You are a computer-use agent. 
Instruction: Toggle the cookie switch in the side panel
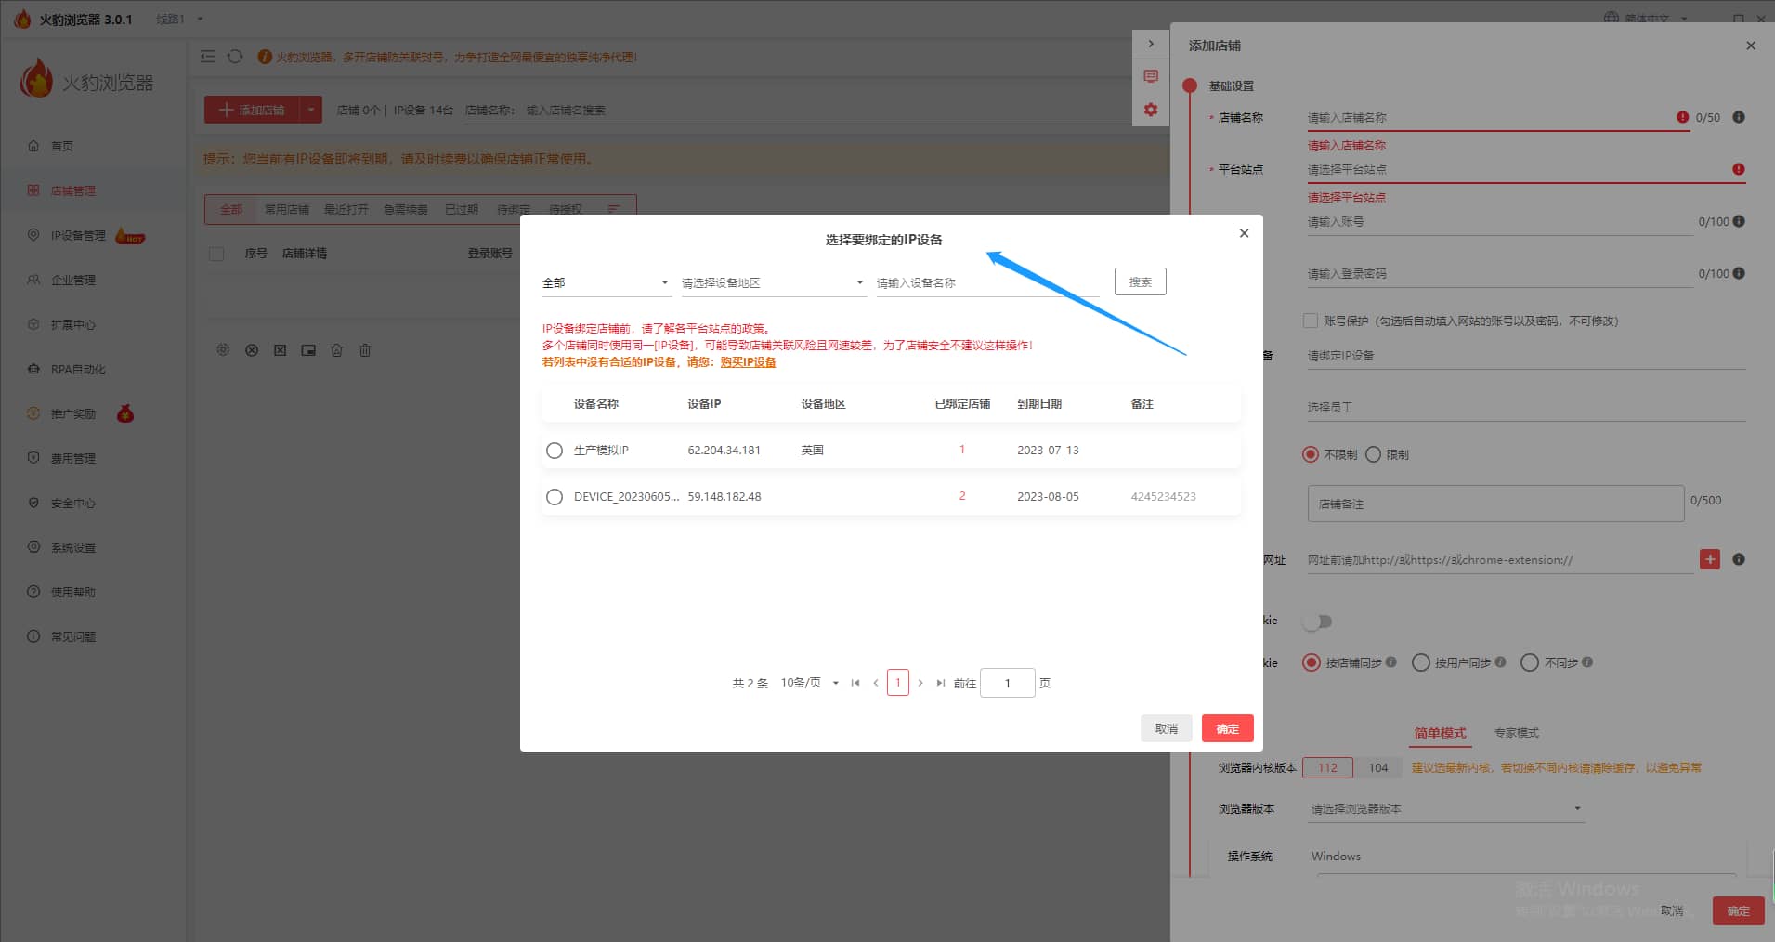pos(1317,621)
